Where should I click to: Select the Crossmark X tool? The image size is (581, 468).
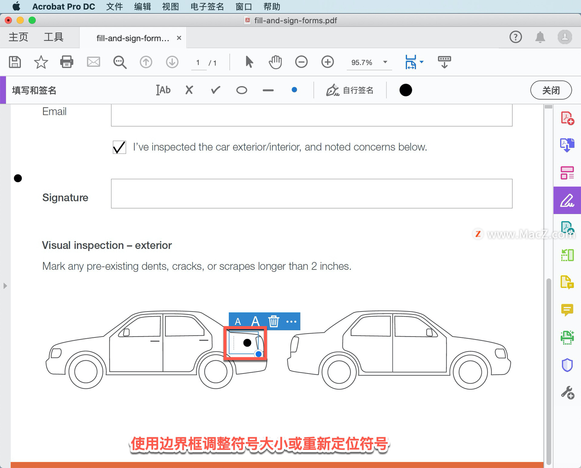tap(189, 90)
